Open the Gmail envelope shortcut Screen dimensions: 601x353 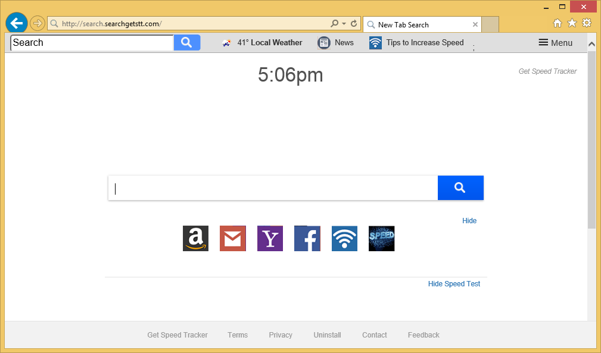(x=233, y=239)
